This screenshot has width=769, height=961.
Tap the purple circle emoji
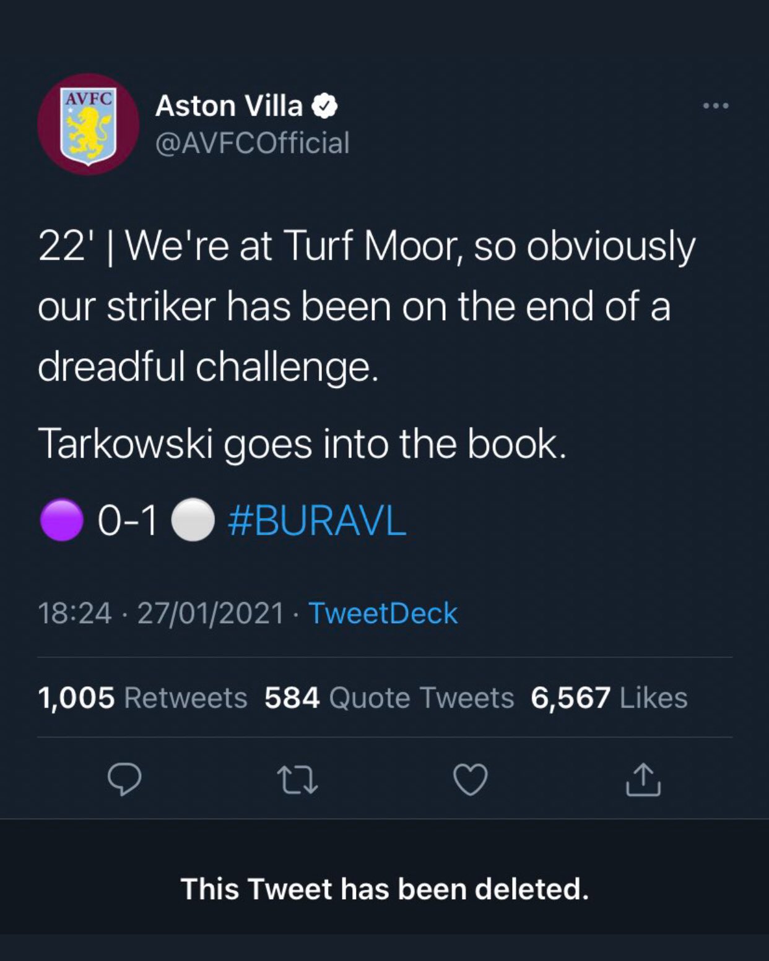(x=62, y=520)
